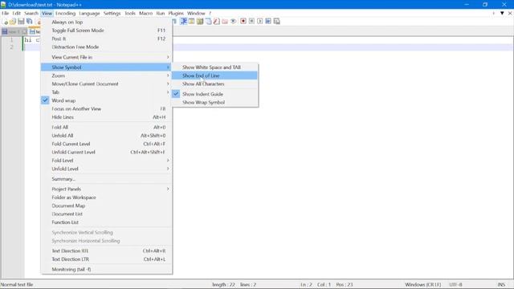
Task: Enable Show White Space and TAB
Action: pos(214,67)
